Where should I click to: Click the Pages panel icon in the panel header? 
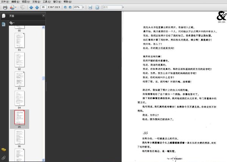4,16
